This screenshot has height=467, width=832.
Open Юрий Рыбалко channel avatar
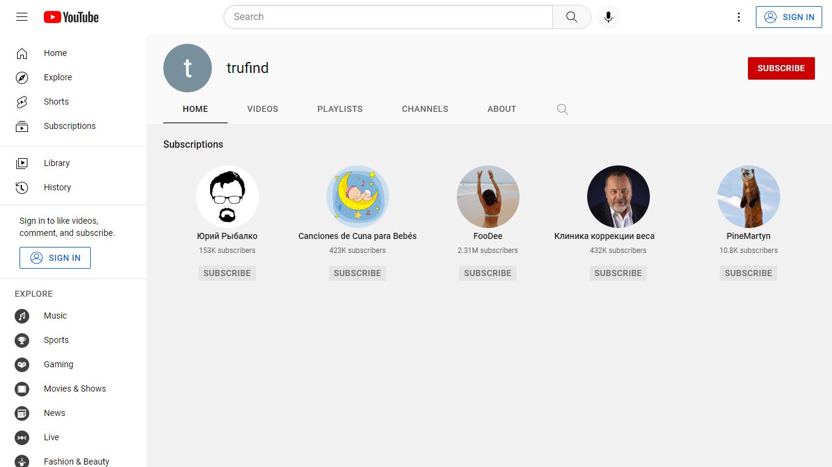click(x=227, y=197)
